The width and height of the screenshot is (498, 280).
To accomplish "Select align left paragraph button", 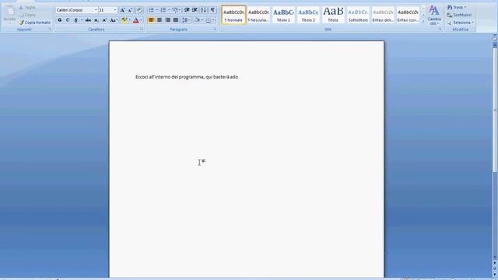I will (x=151, y=20).
